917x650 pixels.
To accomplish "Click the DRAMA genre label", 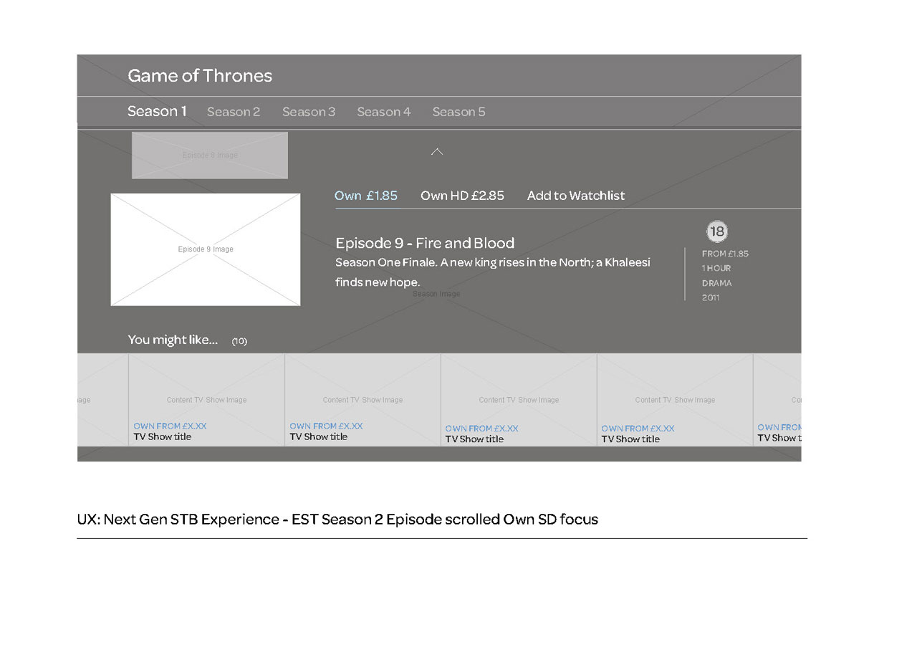I will coord(717,283).
